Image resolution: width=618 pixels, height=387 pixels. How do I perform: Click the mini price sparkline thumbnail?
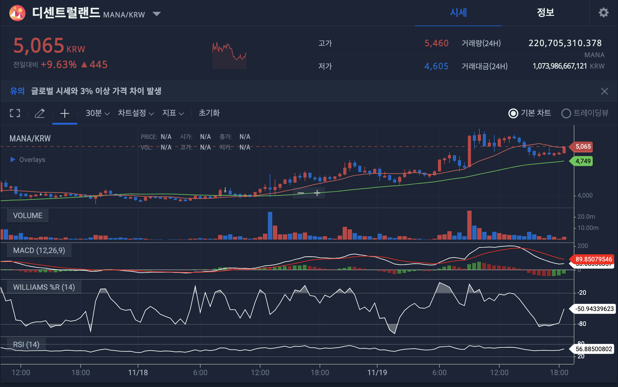click(x=229, y=55)
